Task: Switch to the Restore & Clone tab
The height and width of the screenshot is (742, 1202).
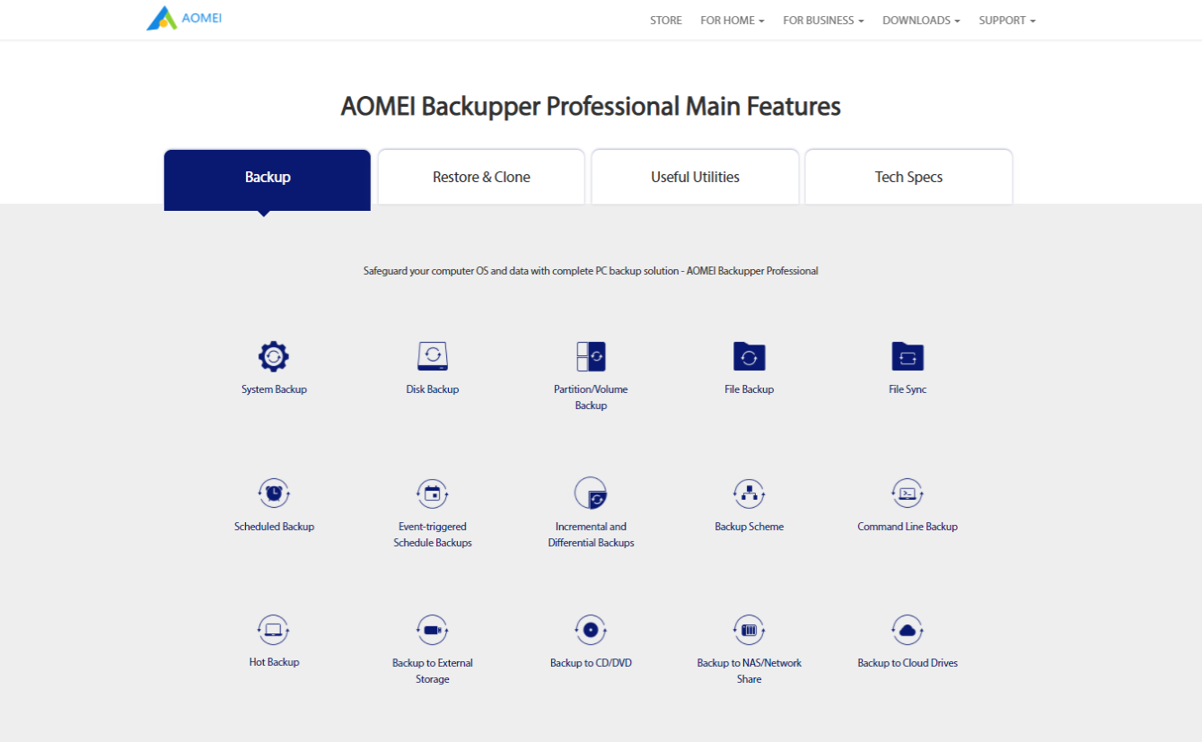Action: 481,177
